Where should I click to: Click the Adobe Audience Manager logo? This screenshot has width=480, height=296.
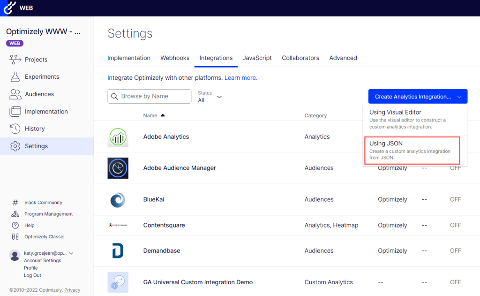tap(118, 168)
